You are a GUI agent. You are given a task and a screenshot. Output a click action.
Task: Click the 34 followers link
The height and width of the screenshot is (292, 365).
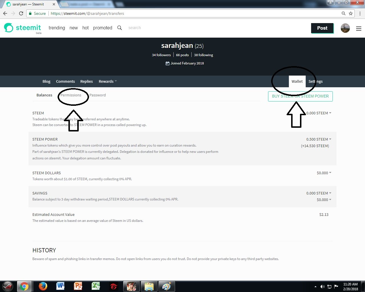(x=161, y=55)
